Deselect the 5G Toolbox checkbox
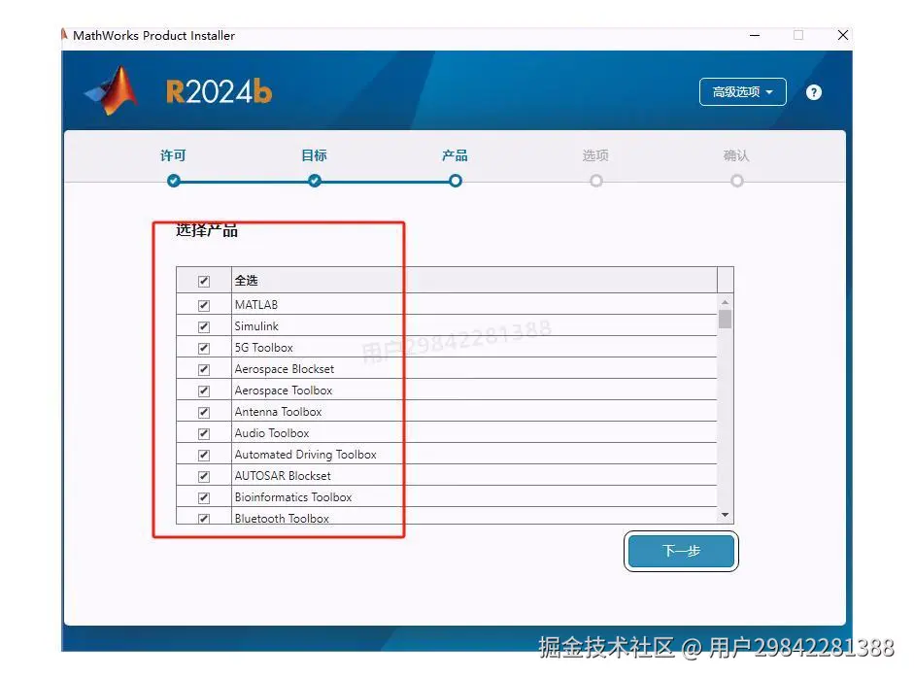The height and width of the screenshot is (680, 914). [203, 347]
